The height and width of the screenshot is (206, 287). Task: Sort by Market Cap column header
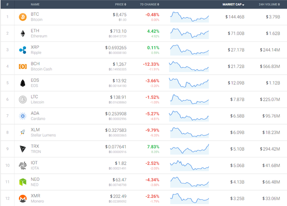233,4
